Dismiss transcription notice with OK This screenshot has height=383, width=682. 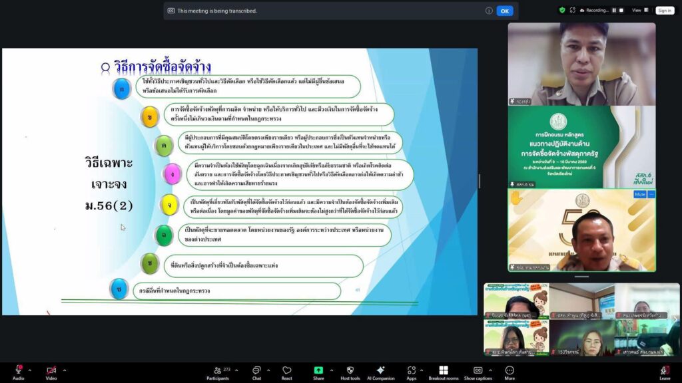[x=505, y=11]
